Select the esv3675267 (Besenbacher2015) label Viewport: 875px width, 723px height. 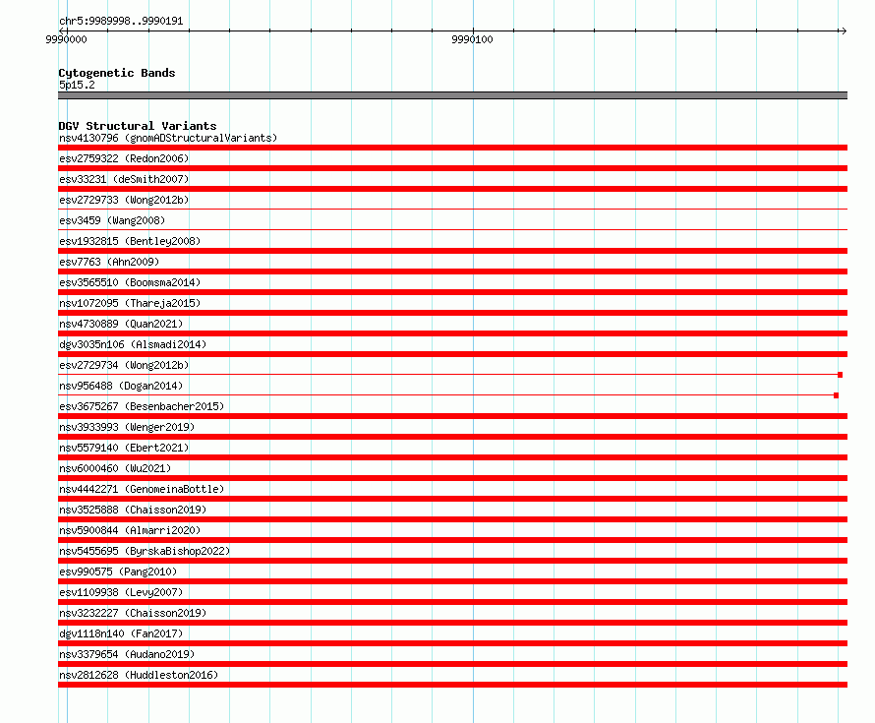tap(142, 406)
